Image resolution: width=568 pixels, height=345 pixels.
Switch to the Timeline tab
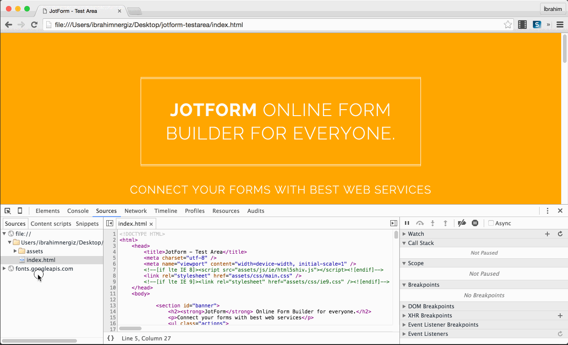pyautogui.click(x=166, y=211)
